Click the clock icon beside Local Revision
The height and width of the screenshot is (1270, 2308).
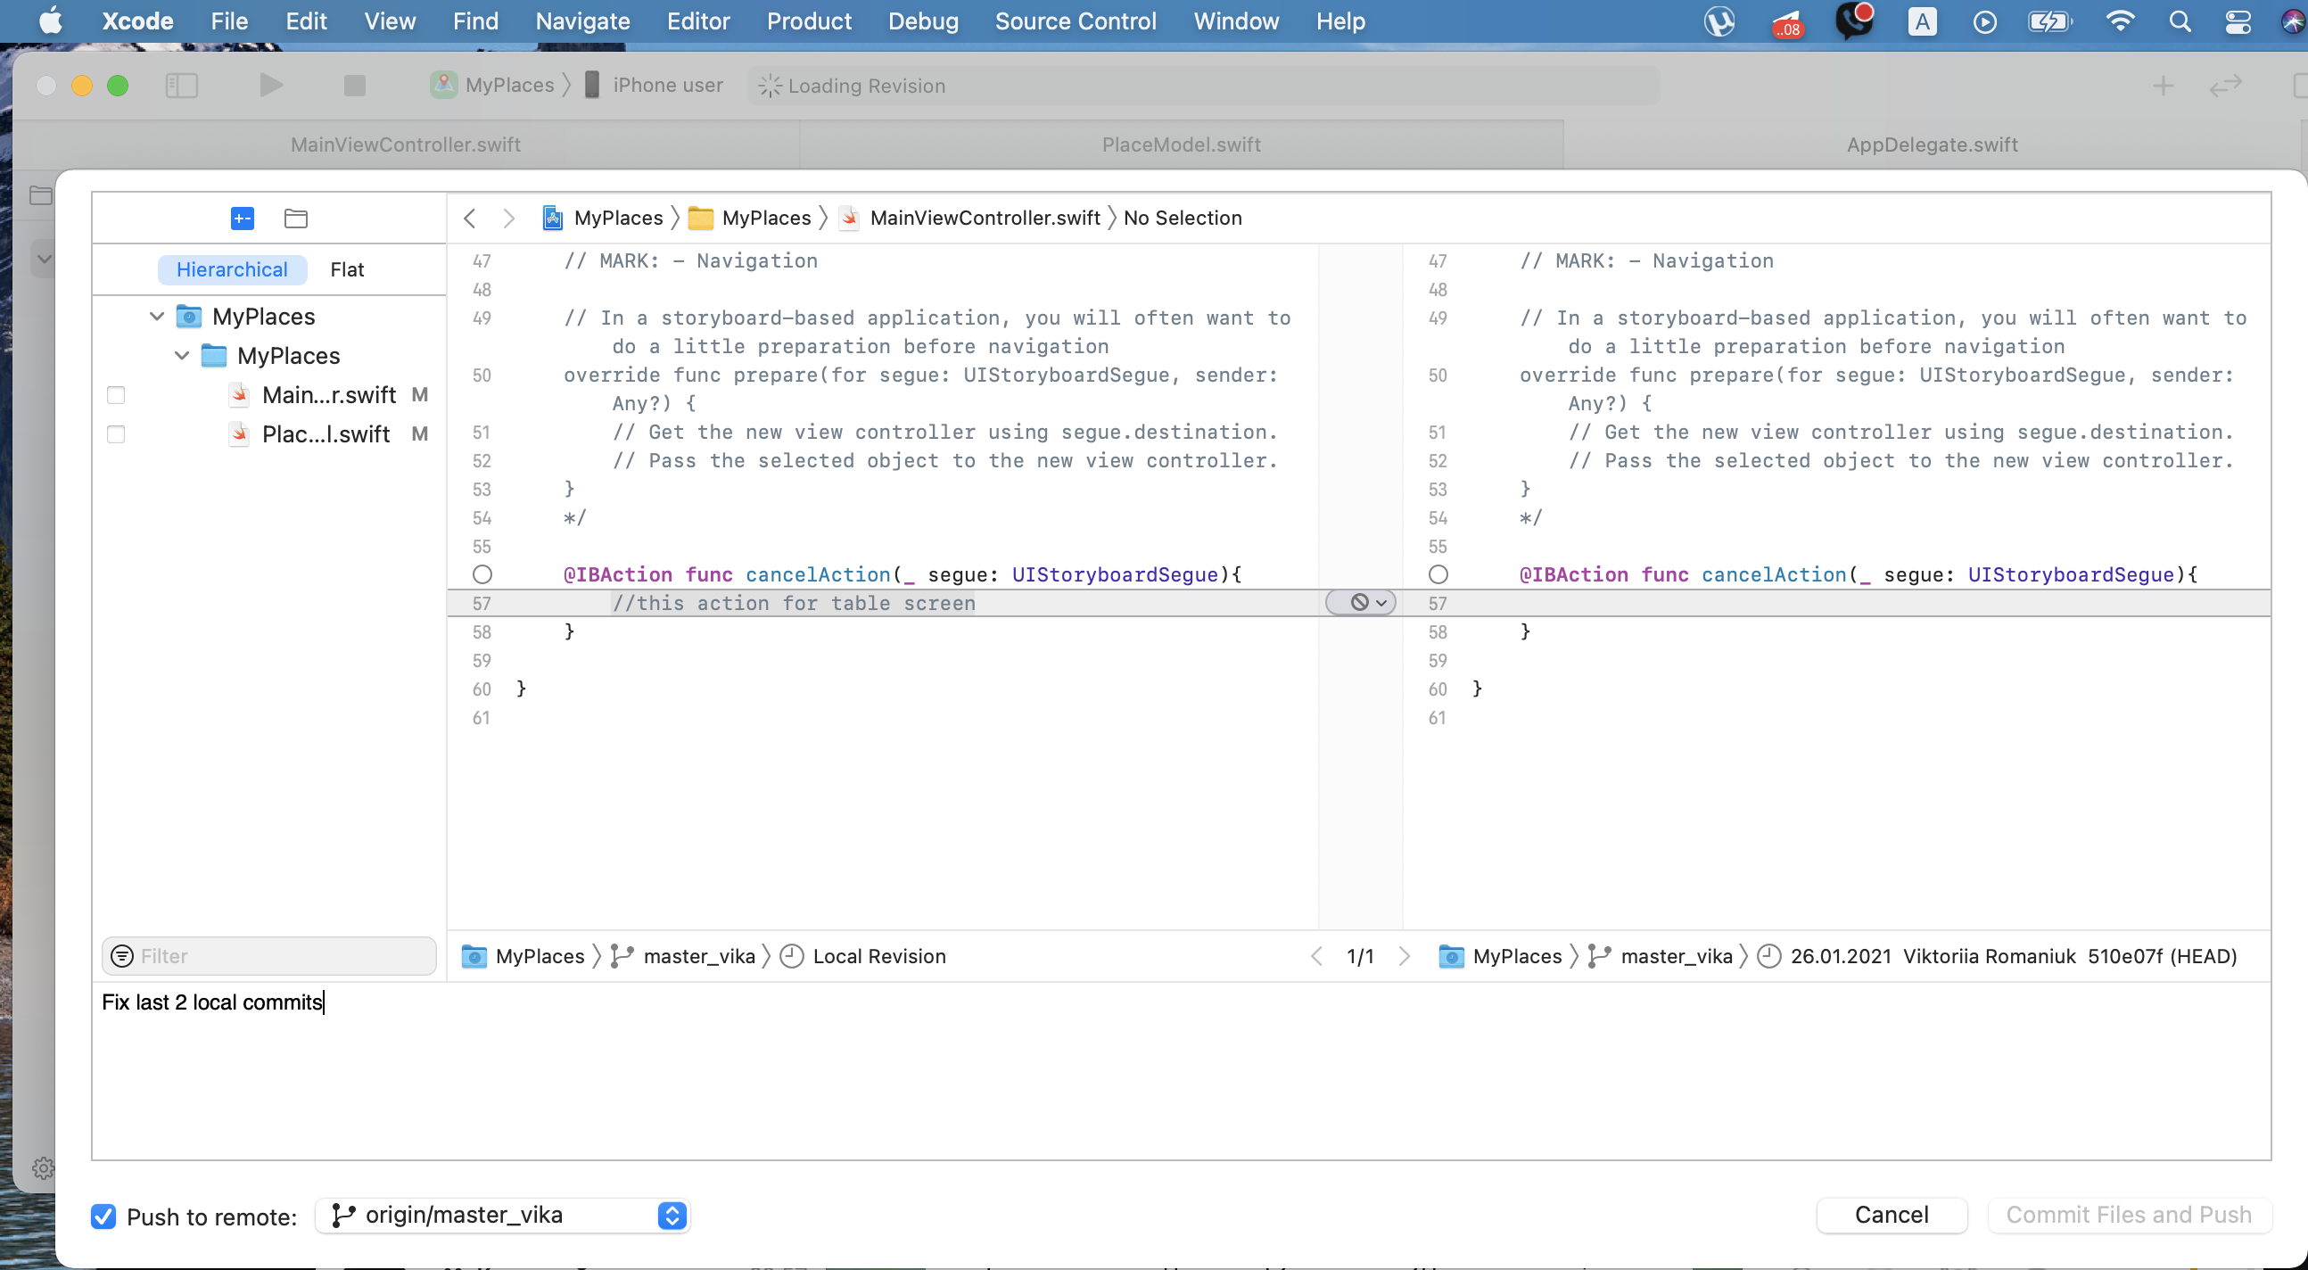(x=791, y=956)
